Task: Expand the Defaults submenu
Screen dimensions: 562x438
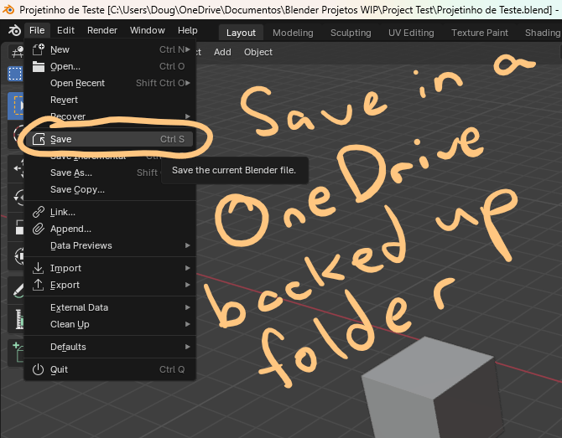Action: click(110, 347)
